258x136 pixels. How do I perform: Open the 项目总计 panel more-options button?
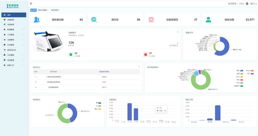[139, 66]
